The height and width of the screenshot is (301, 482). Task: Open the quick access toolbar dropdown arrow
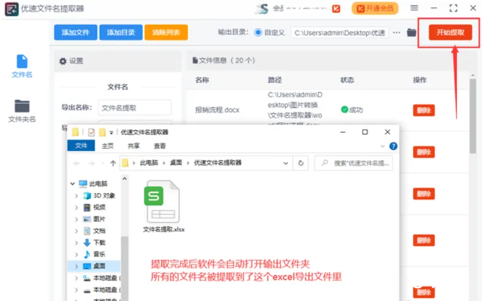(x=111, y=132)
